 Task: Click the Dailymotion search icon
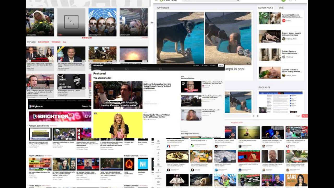tap(194, 66)
